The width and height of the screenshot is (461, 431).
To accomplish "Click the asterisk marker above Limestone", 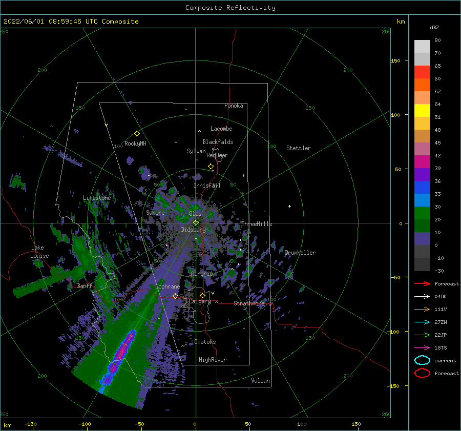I will tap(97, 193).
